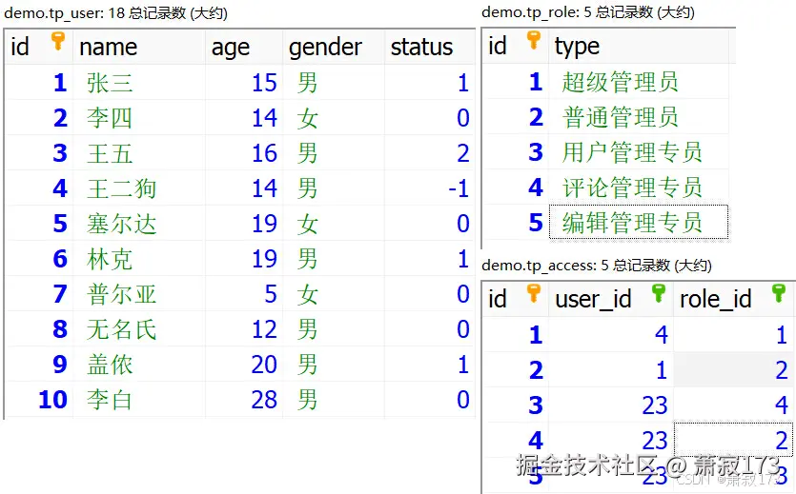This screenshot has width=796, height=494.
Task: Click the age cell showing 15
Action: point(244,83)
